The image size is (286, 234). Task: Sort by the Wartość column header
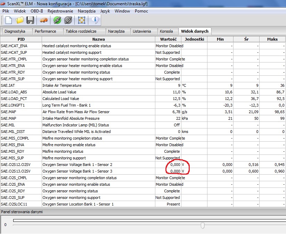click(x=168, y=39)
